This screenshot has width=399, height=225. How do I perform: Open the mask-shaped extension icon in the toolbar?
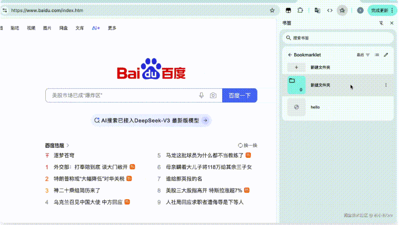(x=288, y=11)
